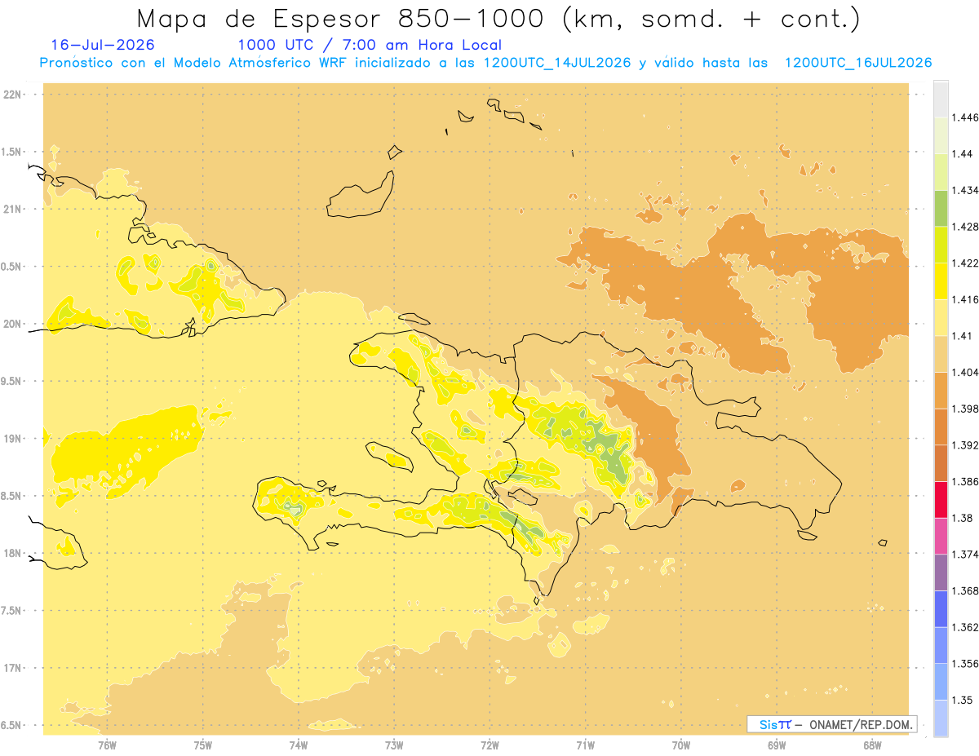979x756 pixels.
Task: Click the 1.362 value on the colorbar
Action: [965, 627]
